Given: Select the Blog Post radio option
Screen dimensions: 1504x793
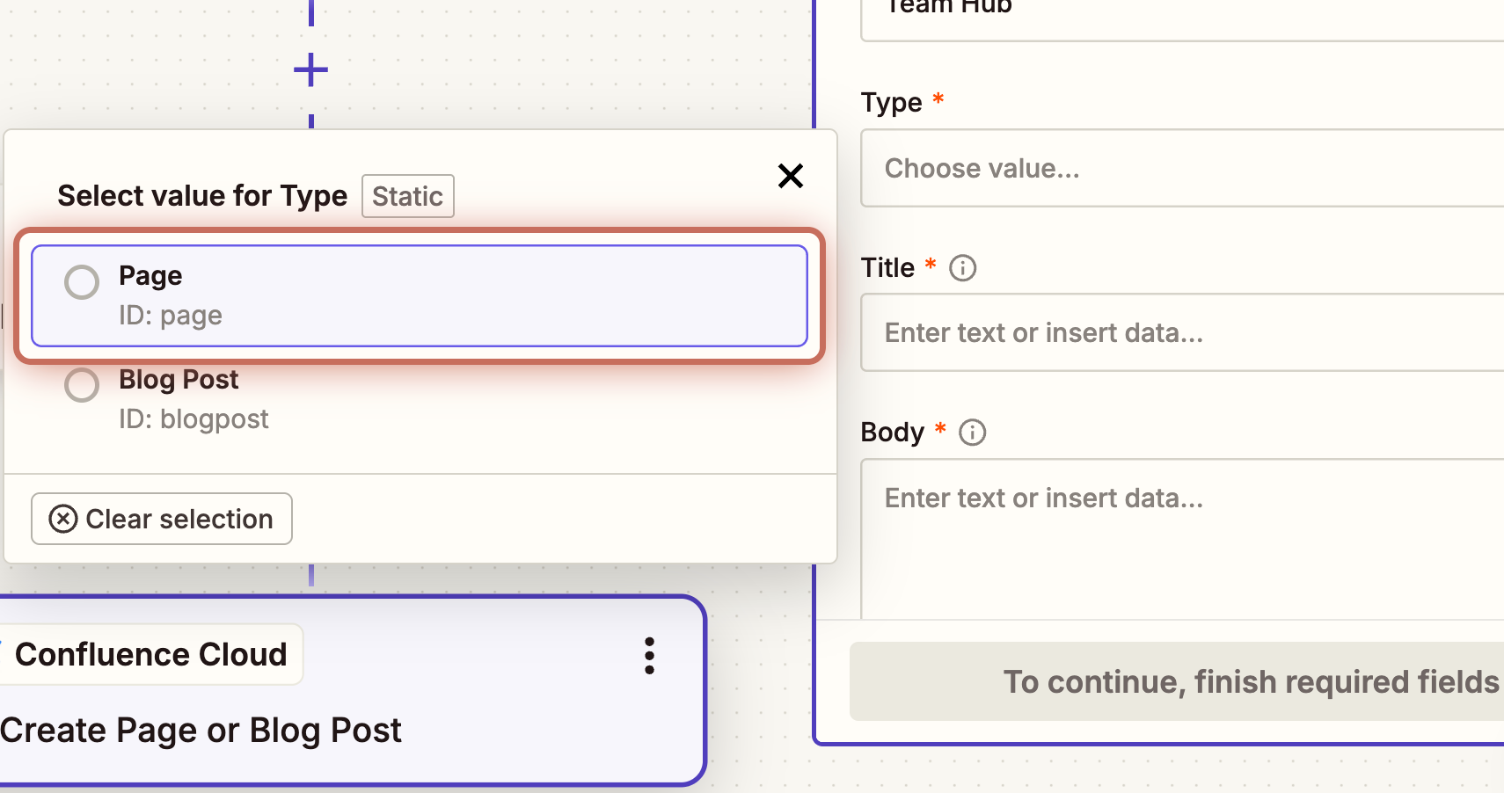Looking at the screenshot, I should coord(82,385).
